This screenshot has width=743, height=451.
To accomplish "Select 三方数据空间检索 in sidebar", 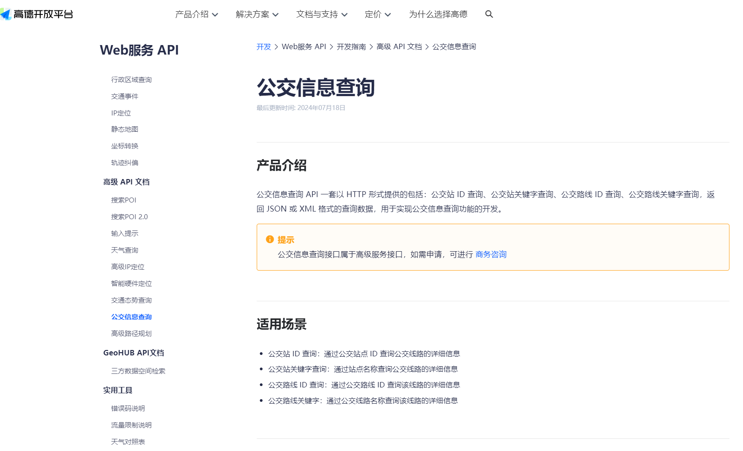I will (x=138, y=371).
